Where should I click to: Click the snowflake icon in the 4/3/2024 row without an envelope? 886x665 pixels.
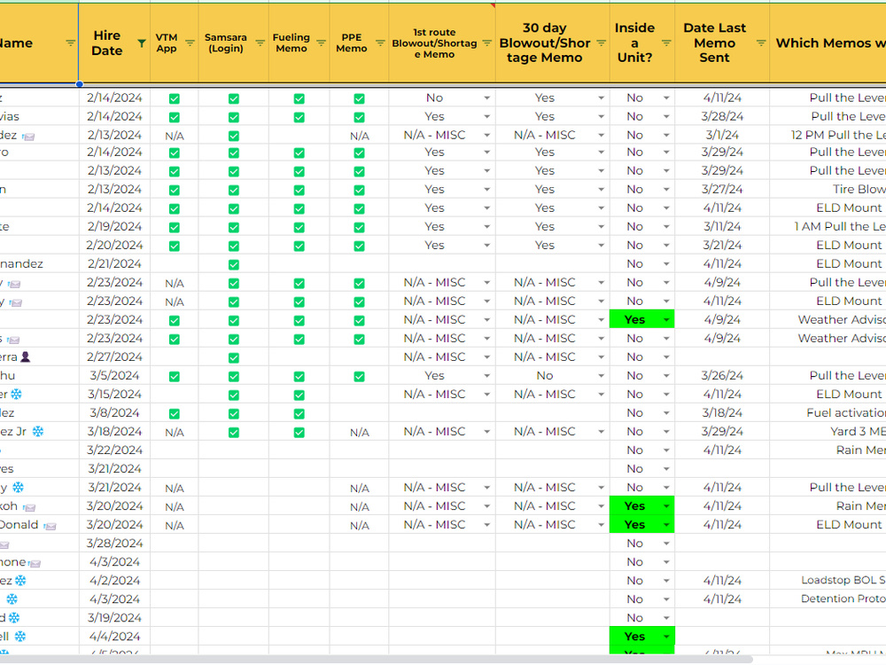[12, 598]
